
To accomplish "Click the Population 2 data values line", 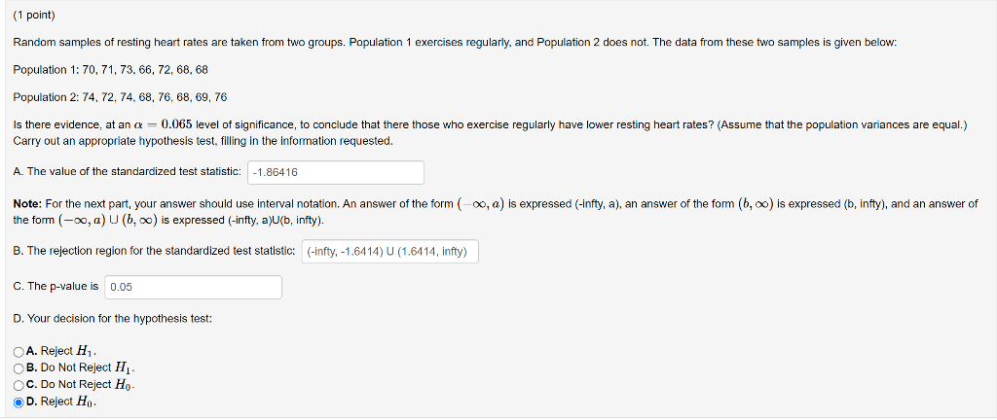I will point(120,97).
